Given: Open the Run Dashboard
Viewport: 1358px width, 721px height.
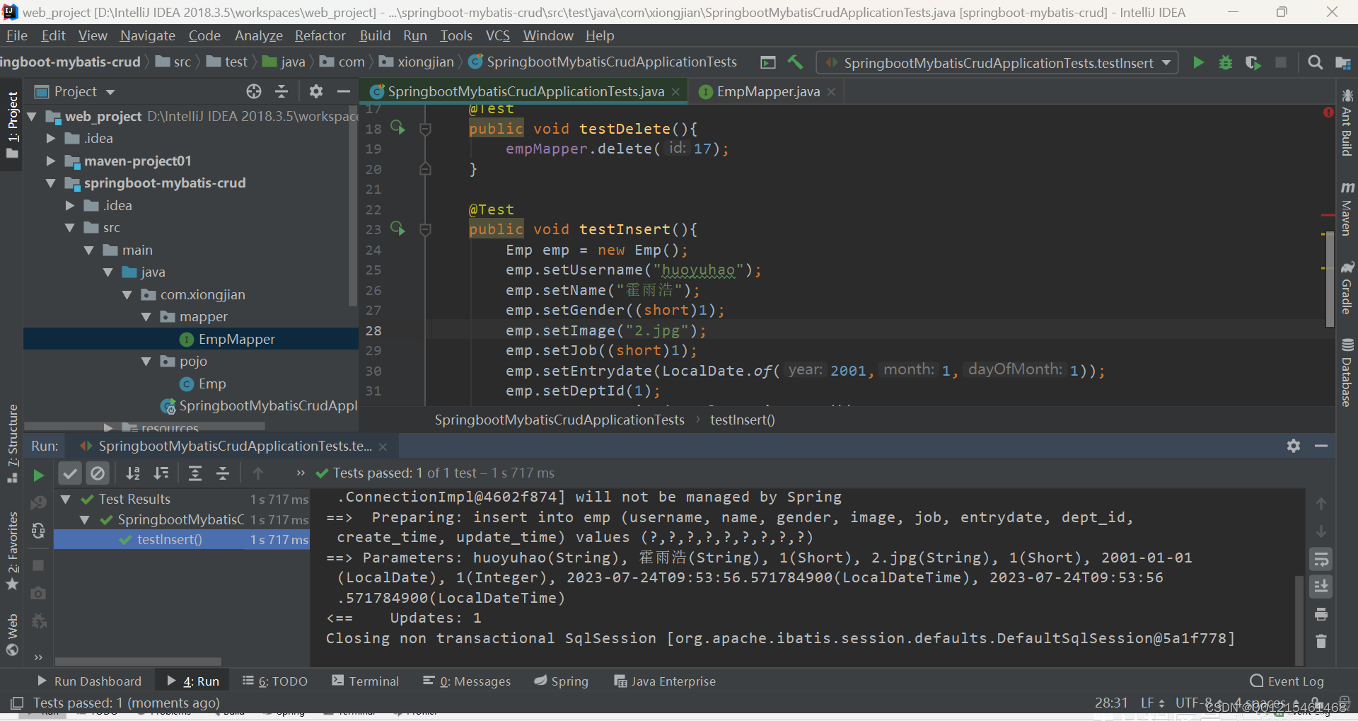Looking at the screenshot, I should (89, 681).
